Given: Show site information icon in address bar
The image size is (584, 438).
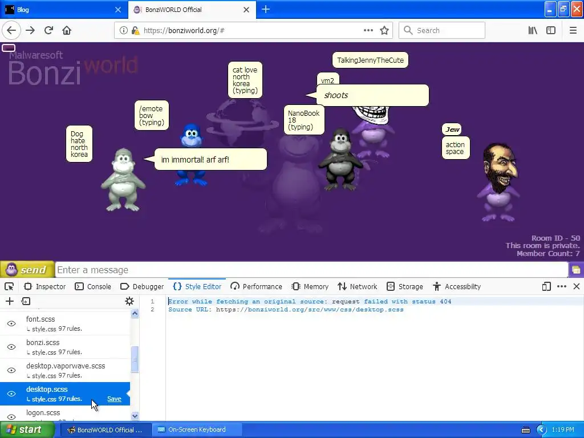Looking at the screenshot, I should (x=124, y=30).
